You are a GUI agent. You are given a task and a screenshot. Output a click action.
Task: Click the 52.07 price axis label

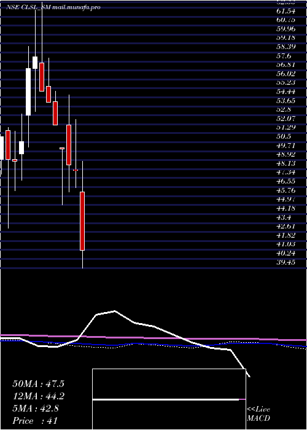[x=286, y=119]
